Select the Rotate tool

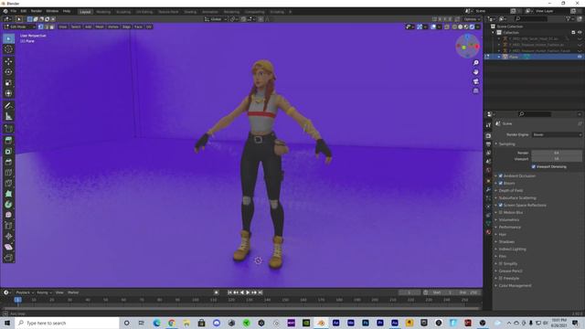tap(8, 72)
